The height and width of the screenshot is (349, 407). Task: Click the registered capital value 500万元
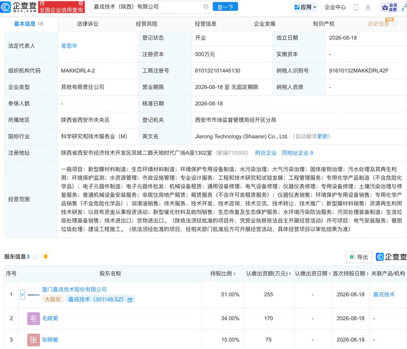205,55
